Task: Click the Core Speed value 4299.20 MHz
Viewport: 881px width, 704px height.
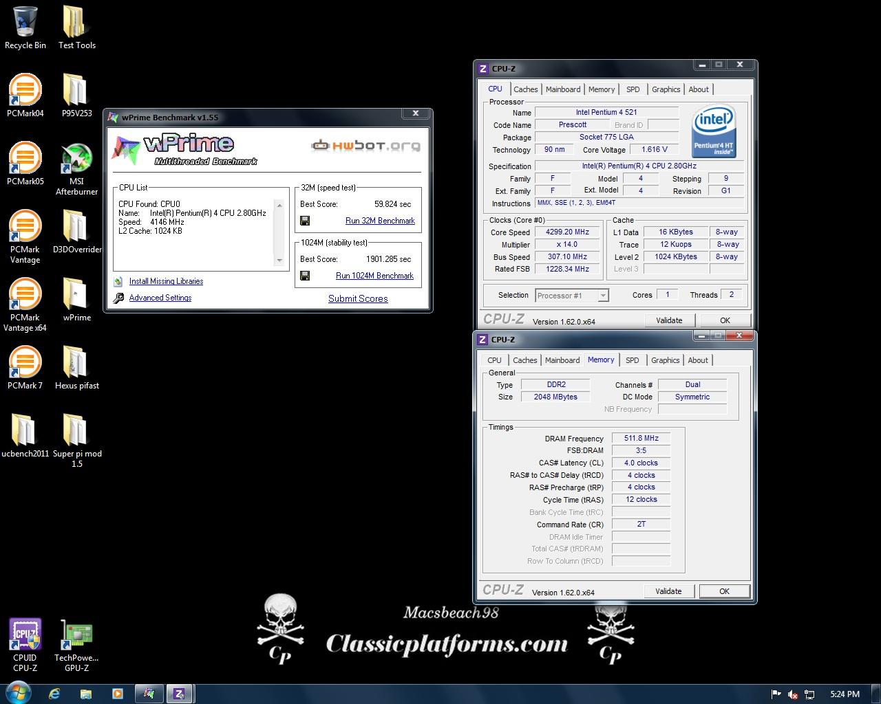Action: click(x=567, y=232)
